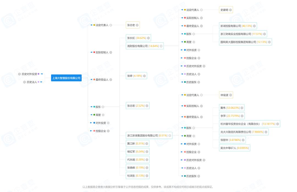
Task: Expand the 张长虹 34.62% shareholder
Action: (x=148, y=38)
